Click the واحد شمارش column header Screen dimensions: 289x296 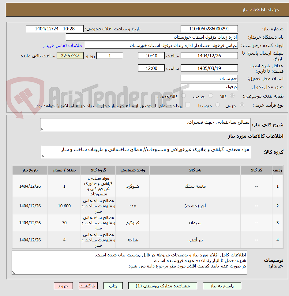[133, 170]
